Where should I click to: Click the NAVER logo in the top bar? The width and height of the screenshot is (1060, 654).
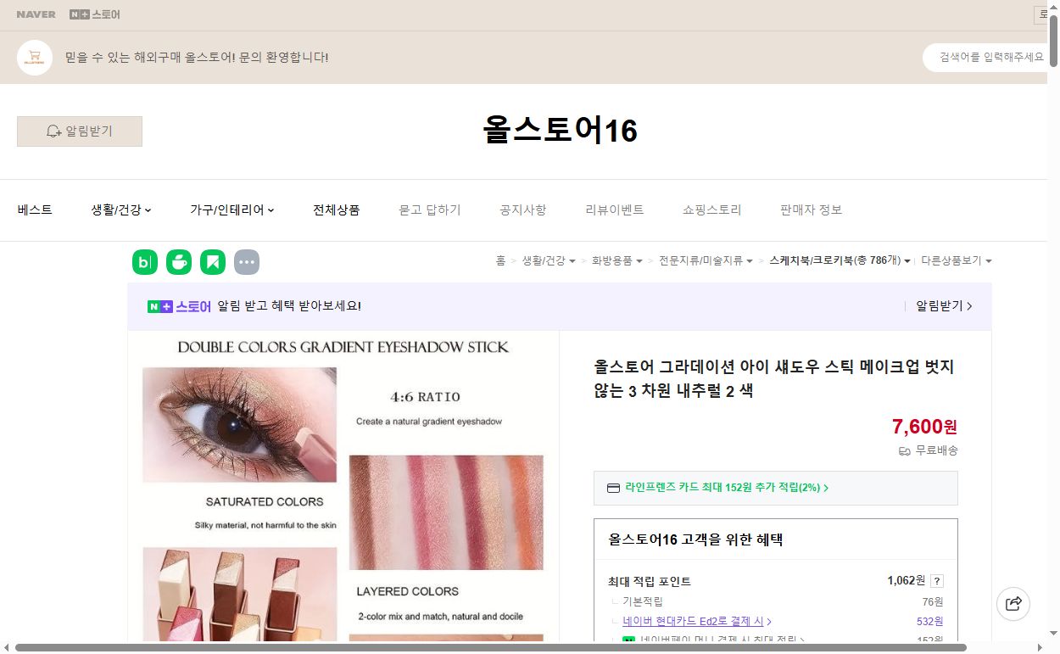[35, 14]
